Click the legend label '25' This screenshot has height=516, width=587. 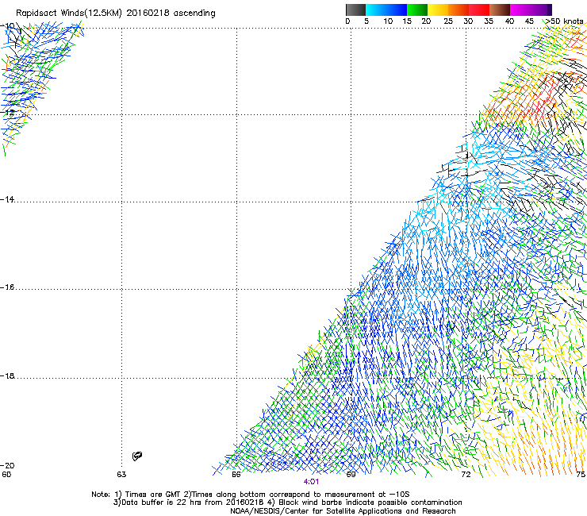448,21
